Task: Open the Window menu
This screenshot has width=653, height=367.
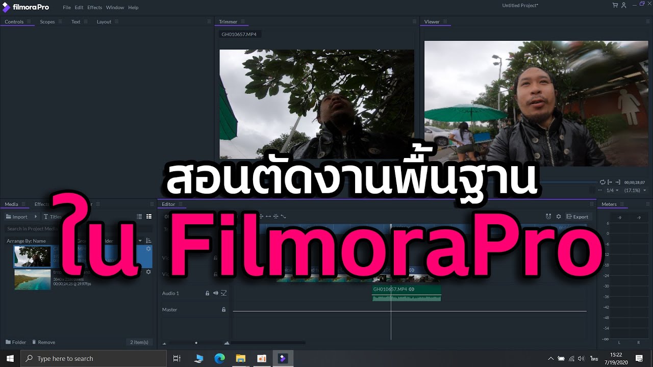Action: click(x=115, y=8)
